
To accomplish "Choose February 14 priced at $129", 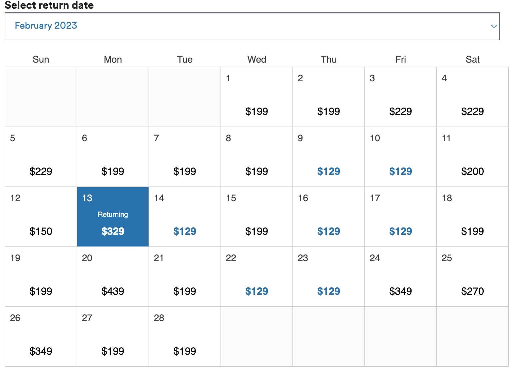I will [x=185, y=216].
